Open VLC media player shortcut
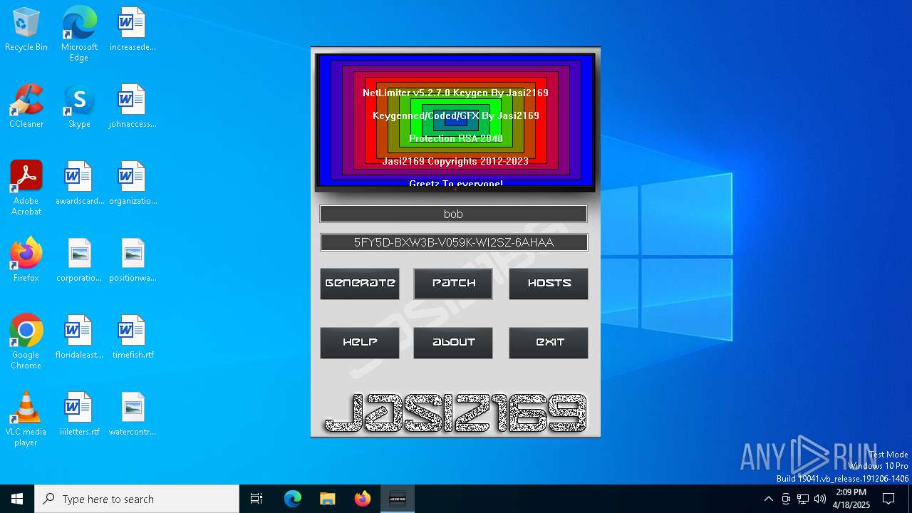This screenshot has height=513, width=912. point(26,419)
